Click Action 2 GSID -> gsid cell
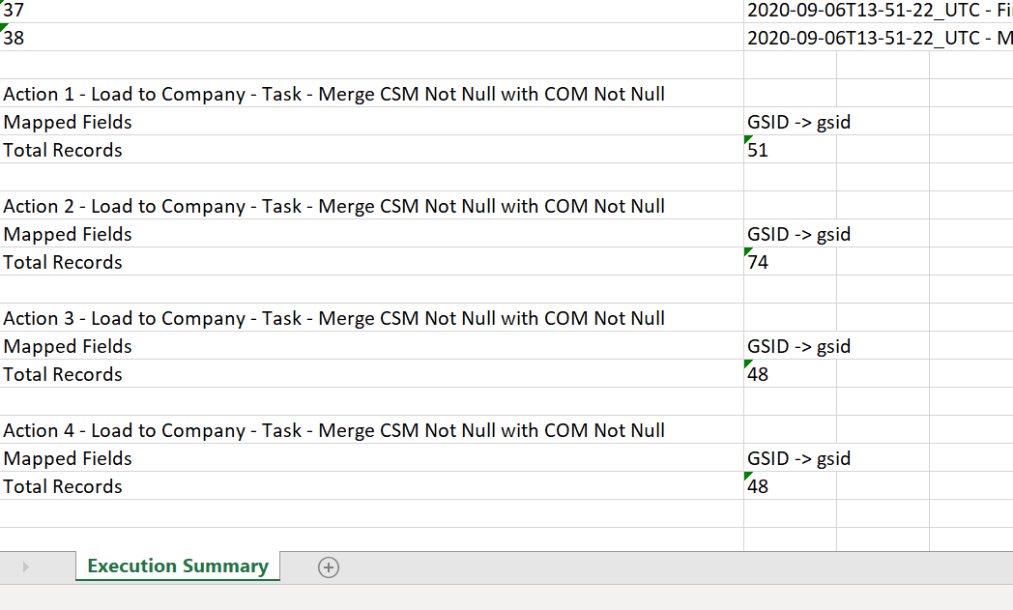1013x610 pixels. pyautogui.click(x=798, y=234)
